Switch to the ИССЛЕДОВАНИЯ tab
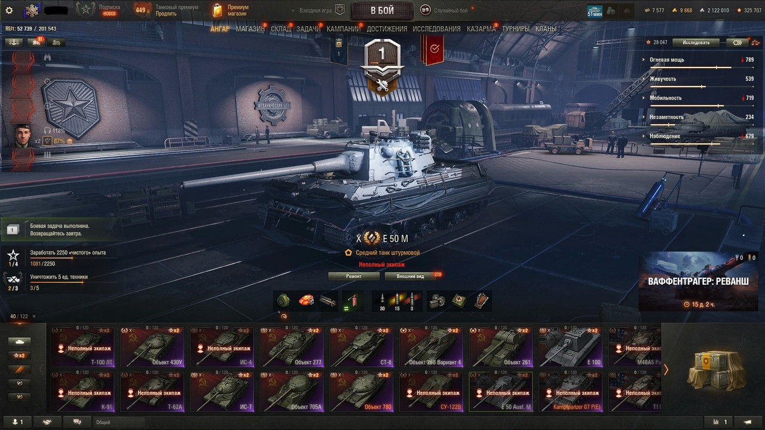This screenshot has width=765, height=430. [436, 29]
